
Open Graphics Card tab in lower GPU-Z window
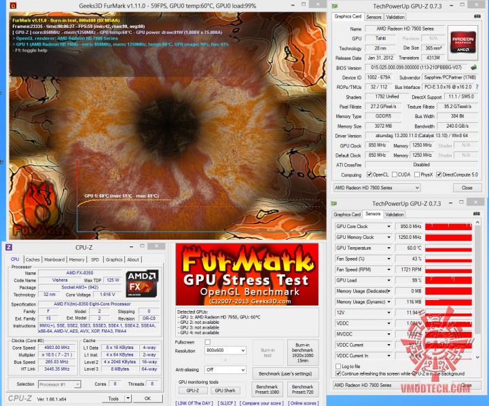[347, 215]
